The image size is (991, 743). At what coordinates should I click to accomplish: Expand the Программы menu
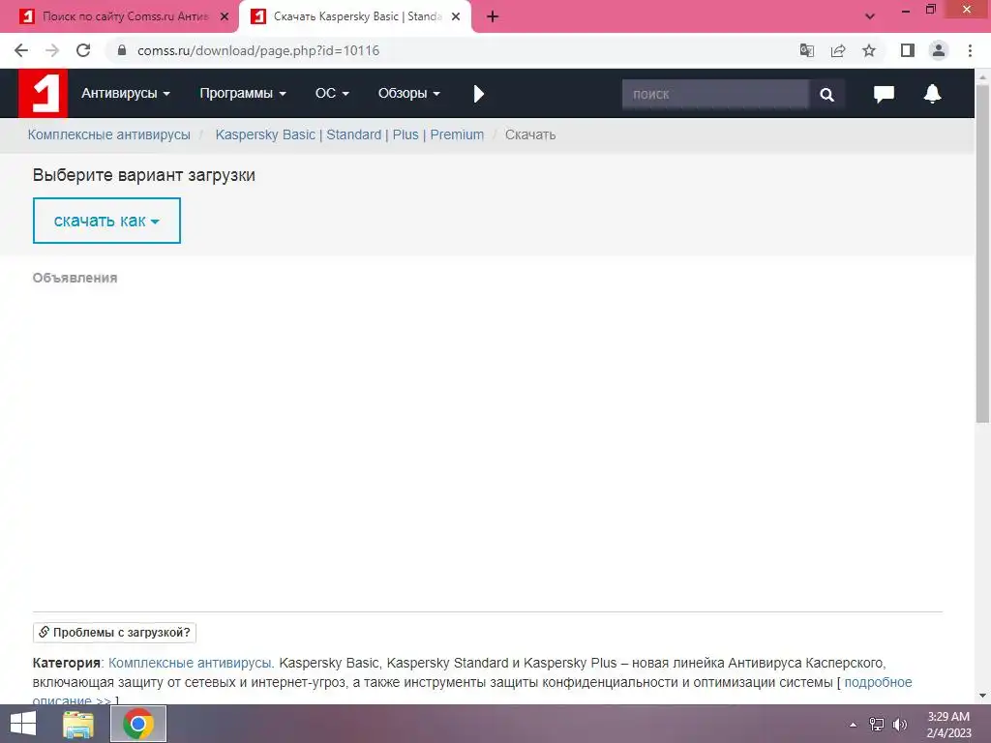[243, 94]
